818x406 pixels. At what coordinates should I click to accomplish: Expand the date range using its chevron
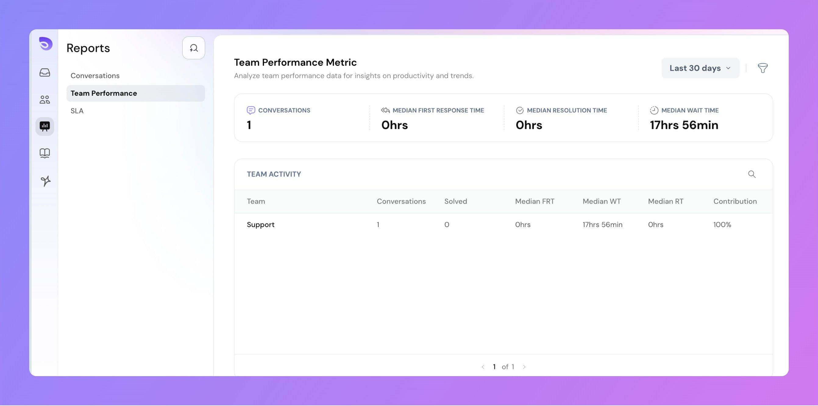[728, 68]
